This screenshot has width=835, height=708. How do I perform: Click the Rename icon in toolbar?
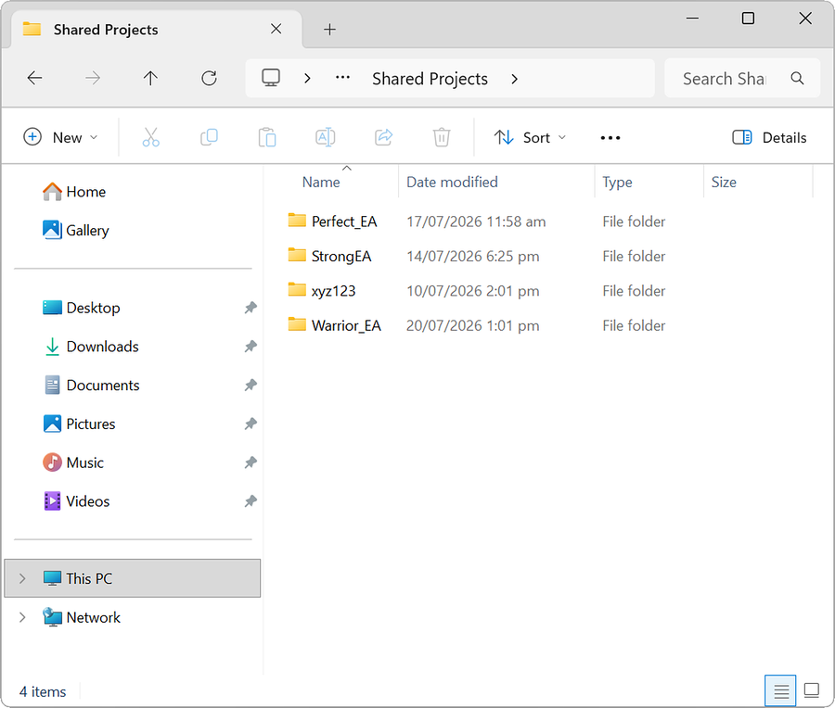(x=325, y=137)
